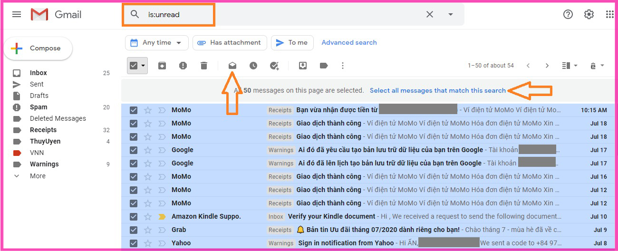Toggle importance marker on Amazon Kindle message

coord(162,216)
